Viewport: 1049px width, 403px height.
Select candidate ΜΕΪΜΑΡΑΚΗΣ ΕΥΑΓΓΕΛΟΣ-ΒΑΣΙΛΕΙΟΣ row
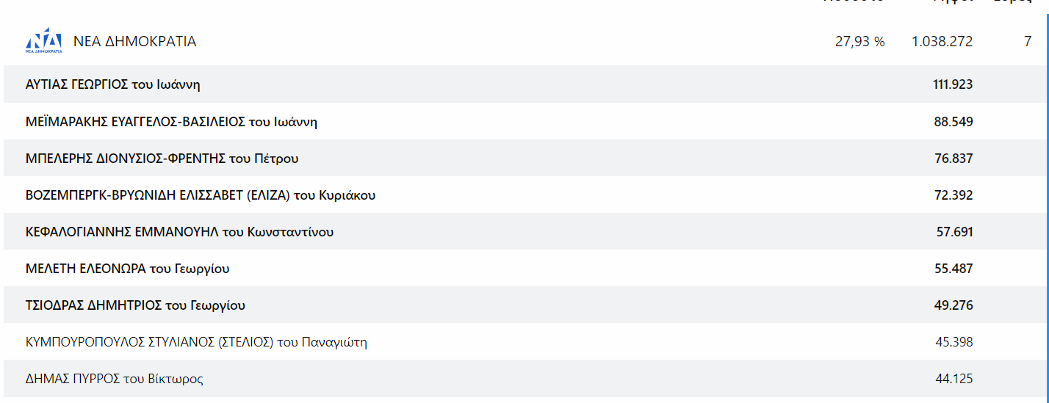point(524,121)
